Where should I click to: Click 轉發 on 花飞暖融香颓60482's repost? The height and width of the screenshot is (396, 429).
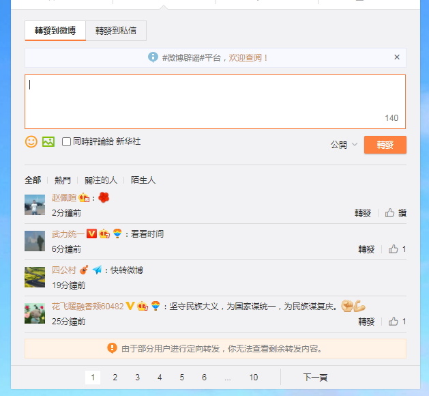pos(366,321)
